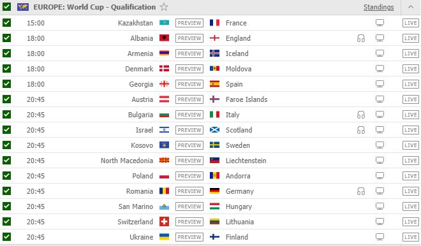Uncheck the Kazakhstan vs France match checkbox

point(7,22)
